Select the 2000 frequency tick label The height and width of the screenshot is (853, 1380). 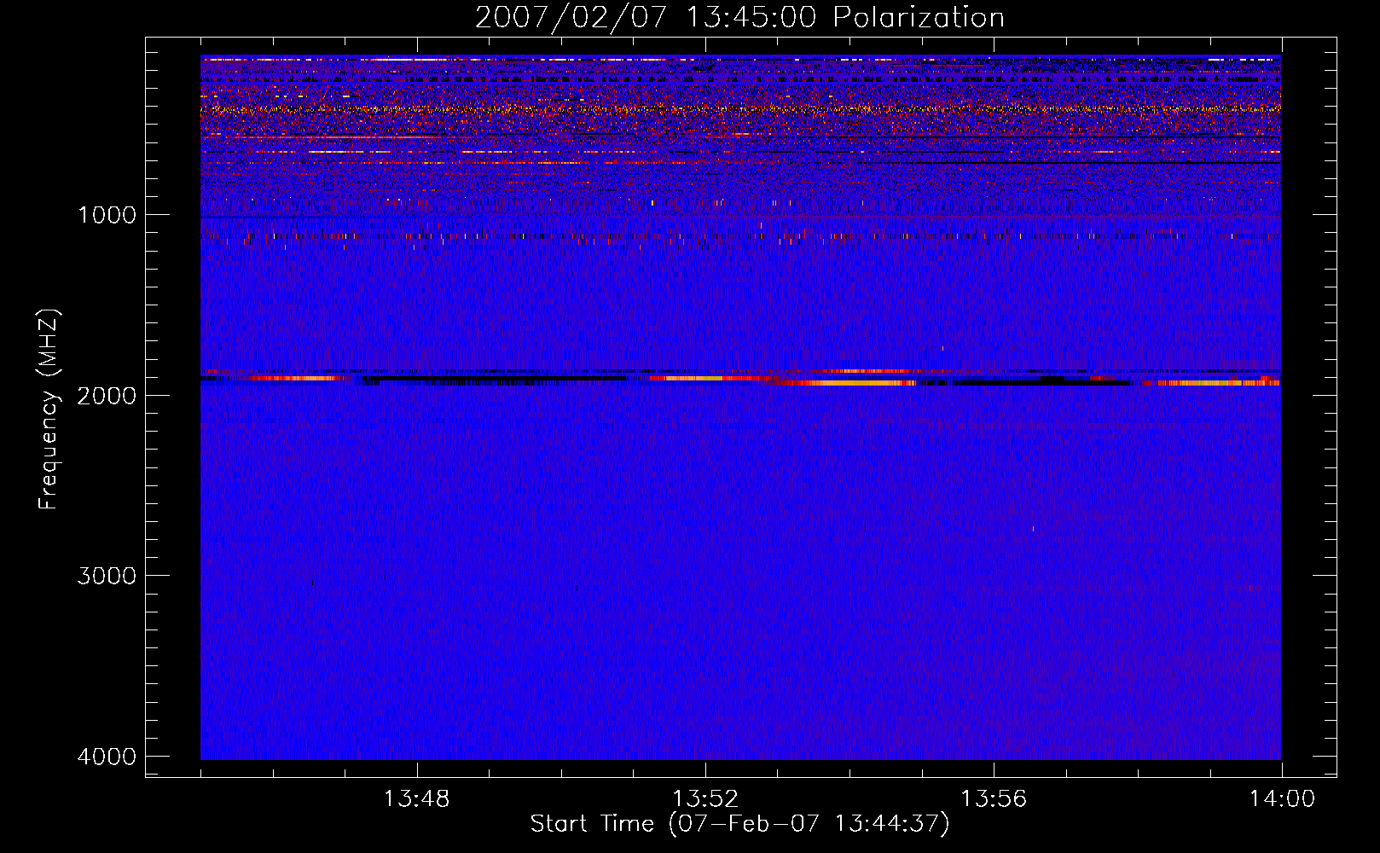[x=107, y=395]
